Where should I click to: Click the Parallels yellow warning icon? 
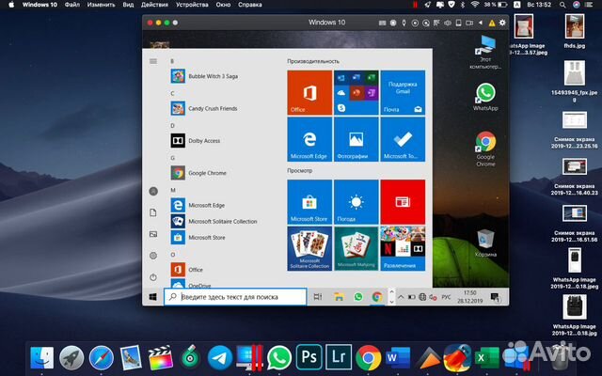pos(492,23)
